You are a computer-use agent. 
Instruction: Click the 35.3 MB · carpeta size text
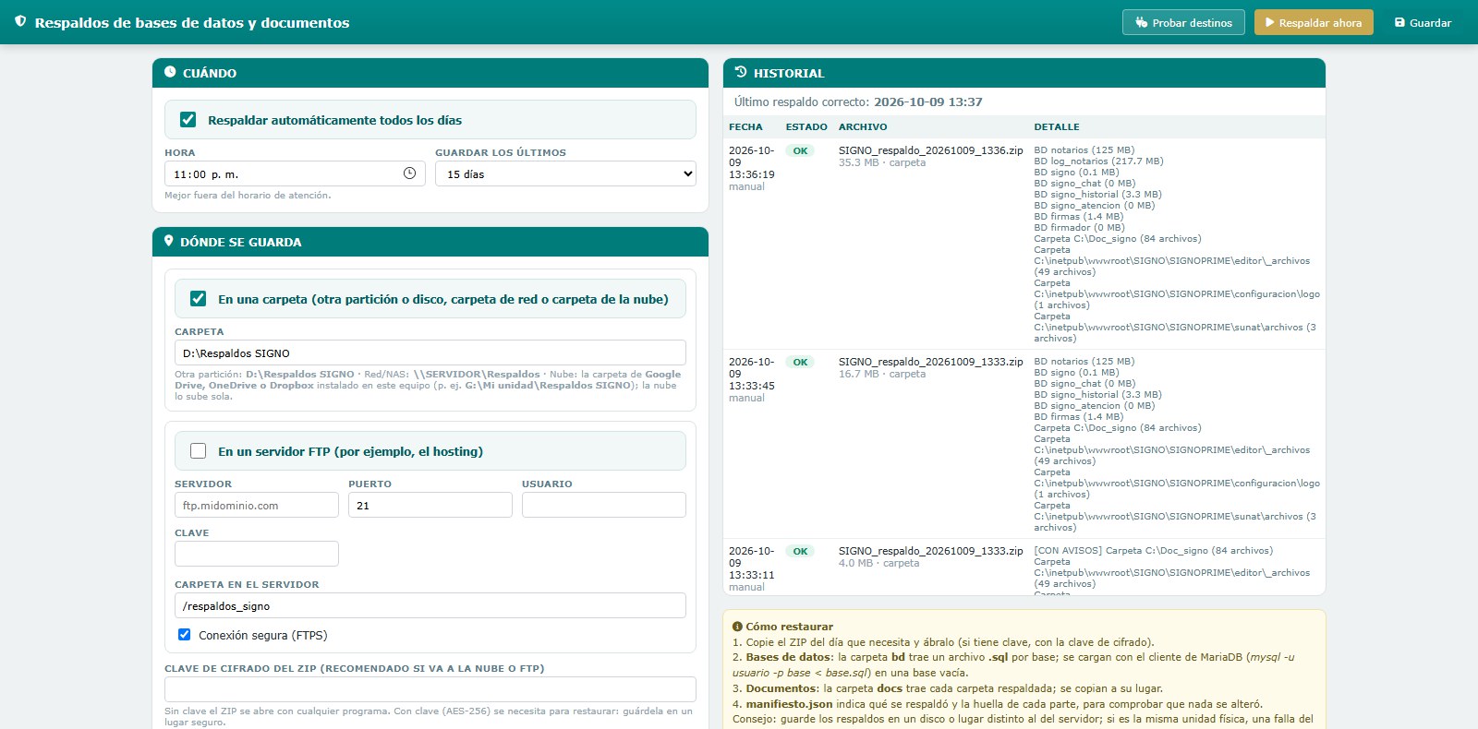coord(882,162)
